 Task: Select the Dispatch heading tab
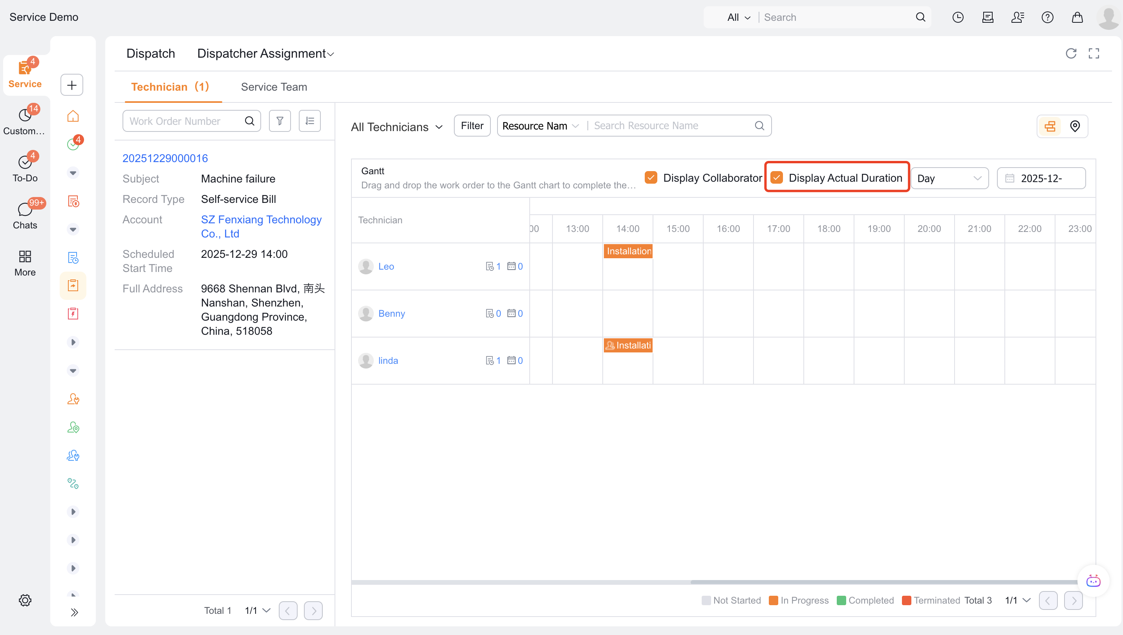point(150,53)
